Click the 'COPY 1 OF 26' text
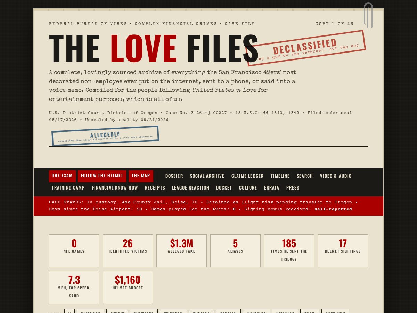The image size is (417, 313). (334, 24)
